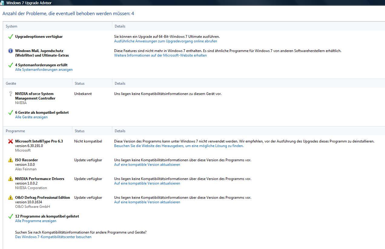
Task: Open Ausführliche Anweisungen zum Upgradevorgang online link
Action: pos(165,41)
